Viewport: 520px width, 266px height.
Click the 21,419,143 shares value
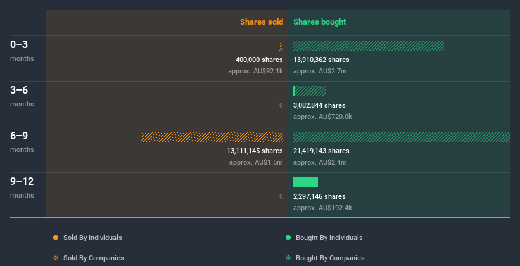point(321,151)
